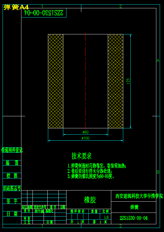Screen dimensions: 164x232
Task: Click the yellow '弹簧A4' title text
Action: 16,7
